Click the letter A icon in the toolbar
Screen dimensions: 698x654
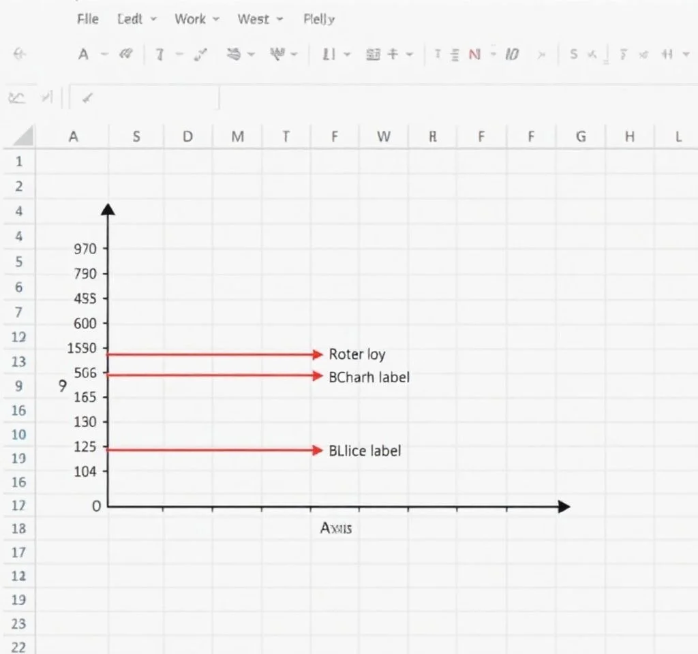pyautogui.click(x=83, y=54)
